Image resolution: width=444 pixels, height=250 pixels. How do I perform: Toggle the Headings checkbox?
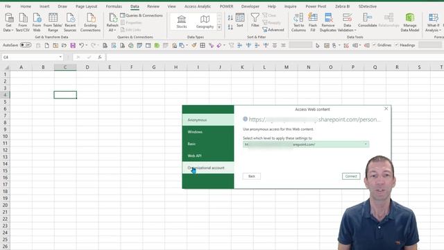396,45
